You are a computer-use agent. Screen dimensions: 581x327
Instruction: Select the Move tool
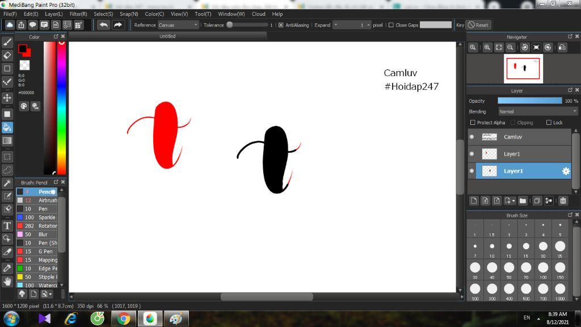pyautogui.click(x=7, y=98)
